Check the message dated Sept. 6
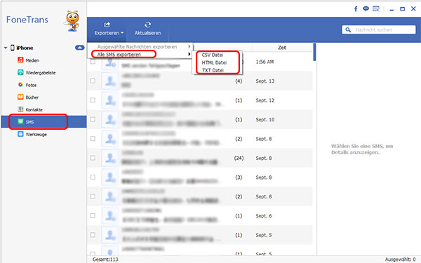The image size is (421, 263). [93, 215]
